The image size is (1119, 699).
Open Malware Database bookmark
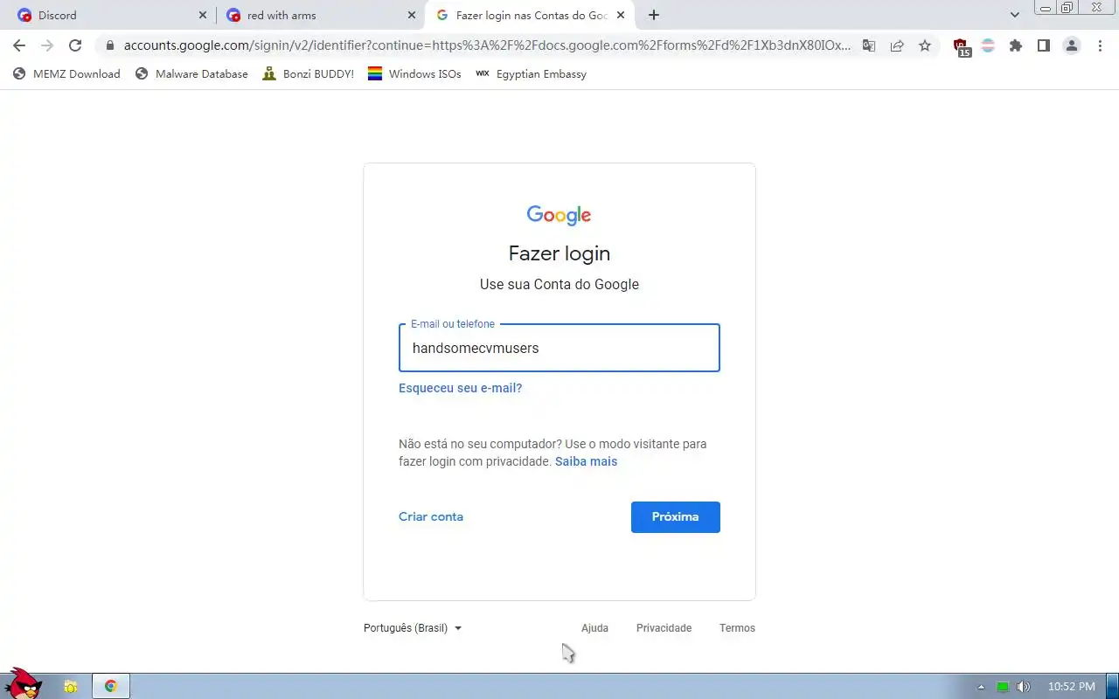tap(191, 74)
